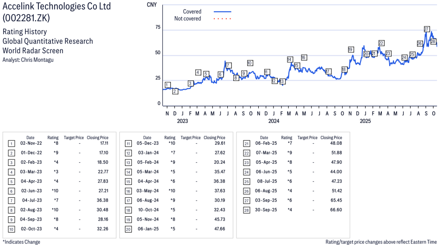Select chart marker 1 at the line start
442x245 pixels.
(x=167, y=85)
